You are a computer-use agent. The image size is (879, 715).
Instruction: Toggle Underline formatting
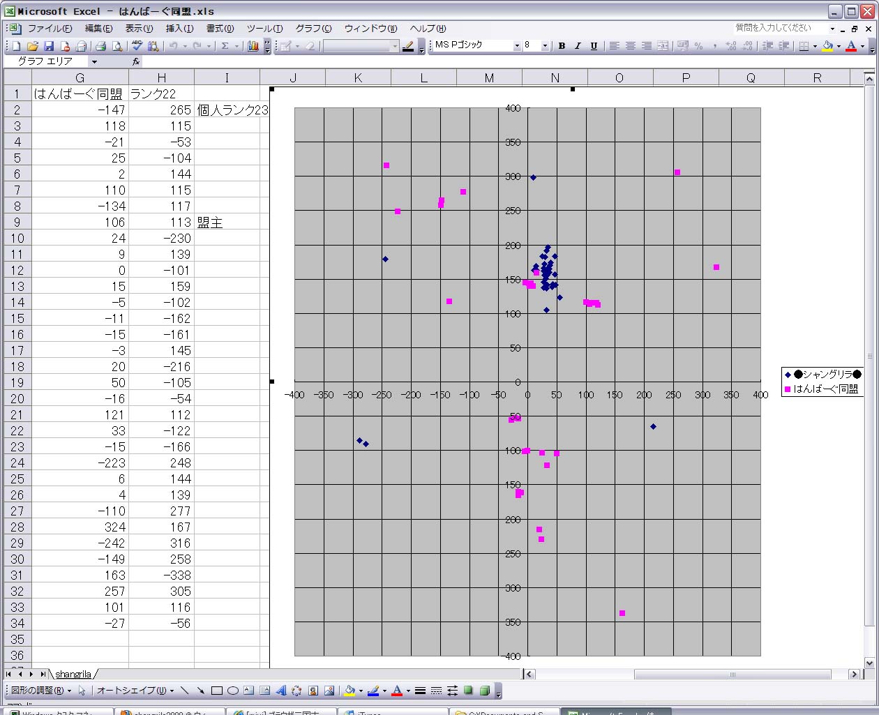click(594, 46)
